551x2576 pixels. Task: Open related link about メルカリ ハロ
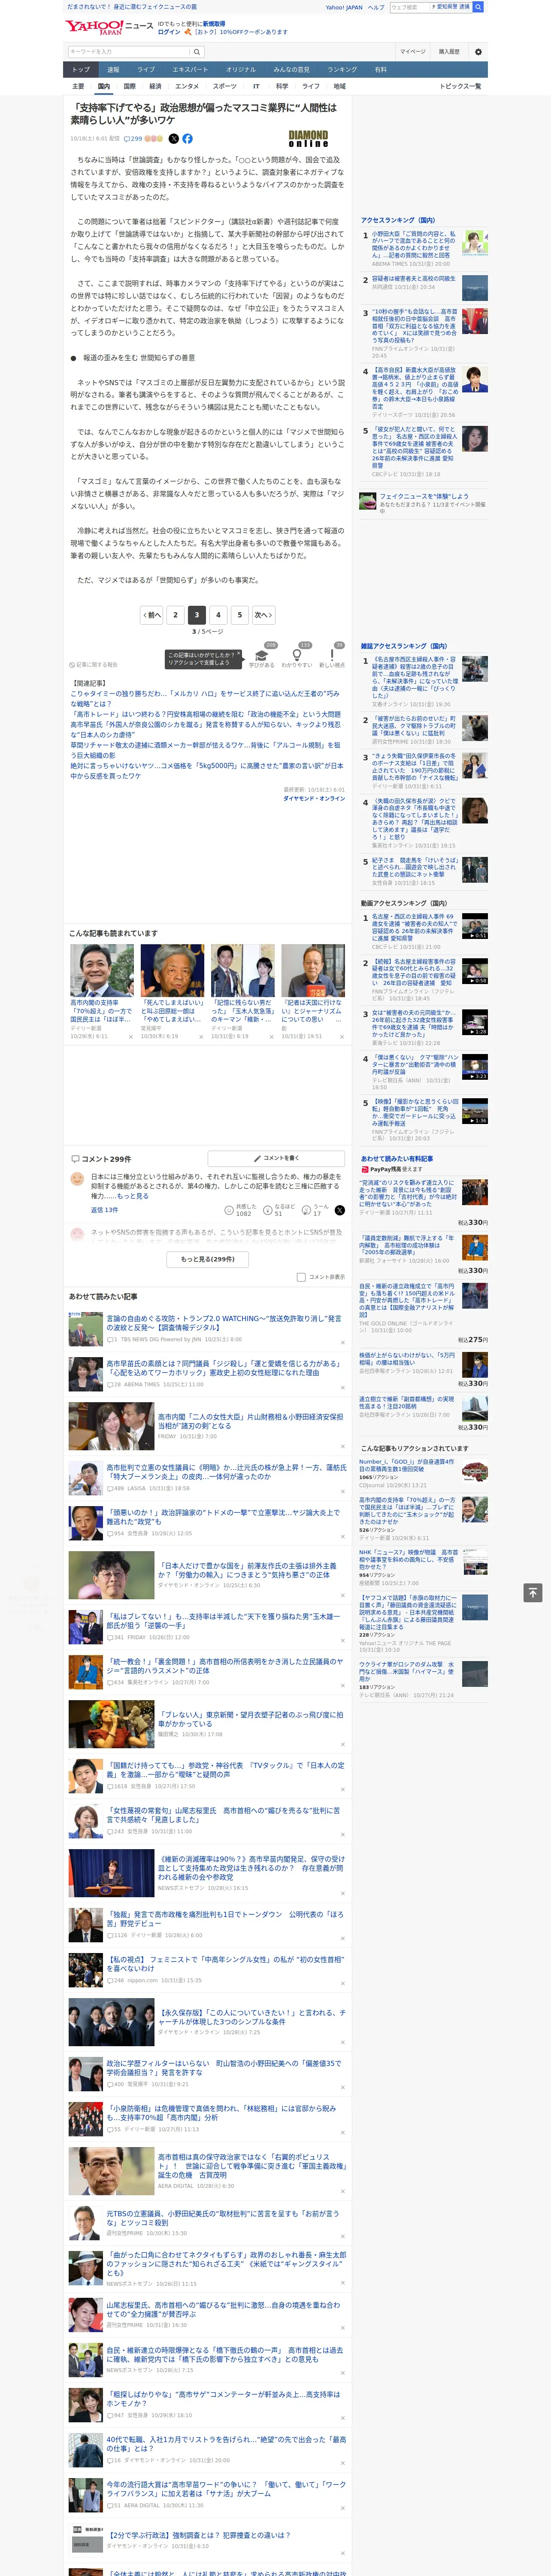(205, 698)
